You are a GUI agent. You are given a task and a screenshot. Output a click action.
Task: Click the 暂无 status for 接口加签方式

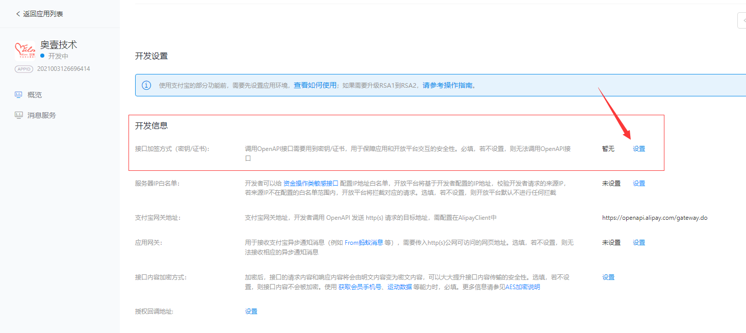(608, 149)
